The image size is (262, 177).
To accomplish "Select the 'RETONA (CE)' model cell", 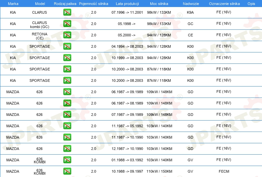I will pyautogui.click(x=40, y=36).
